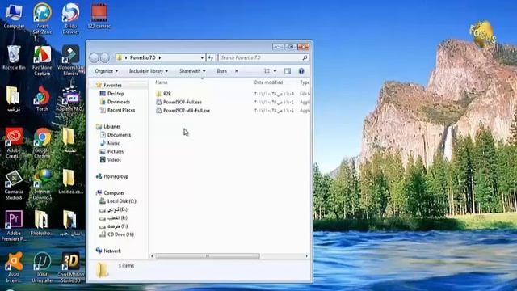
Task: Open the change view options arrow
Action: (x=275, y=71)
